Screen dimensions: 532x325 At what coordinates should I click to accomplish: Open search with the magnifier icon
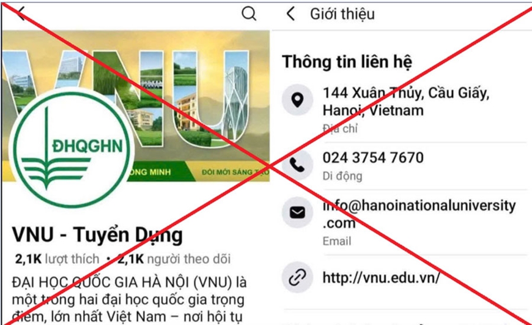(249, 14)
